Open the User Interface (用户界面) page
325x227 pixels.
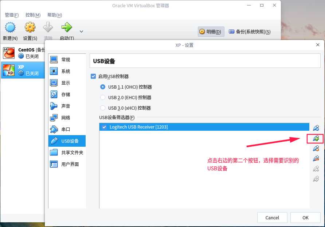tap(67, 164)
